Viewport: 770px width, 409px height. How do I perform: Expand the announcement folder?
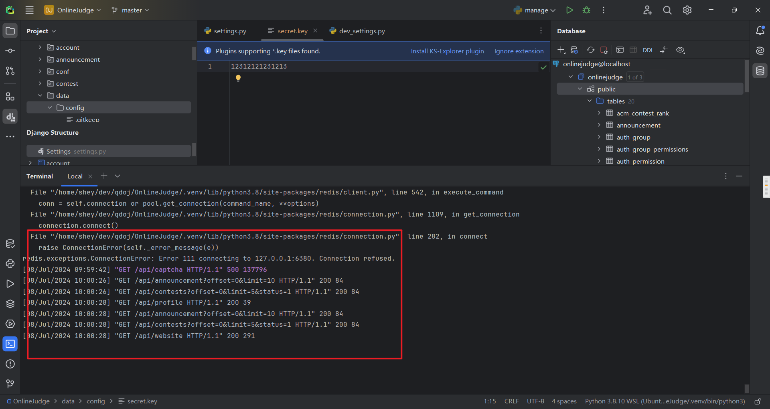[x=40, y=59]
